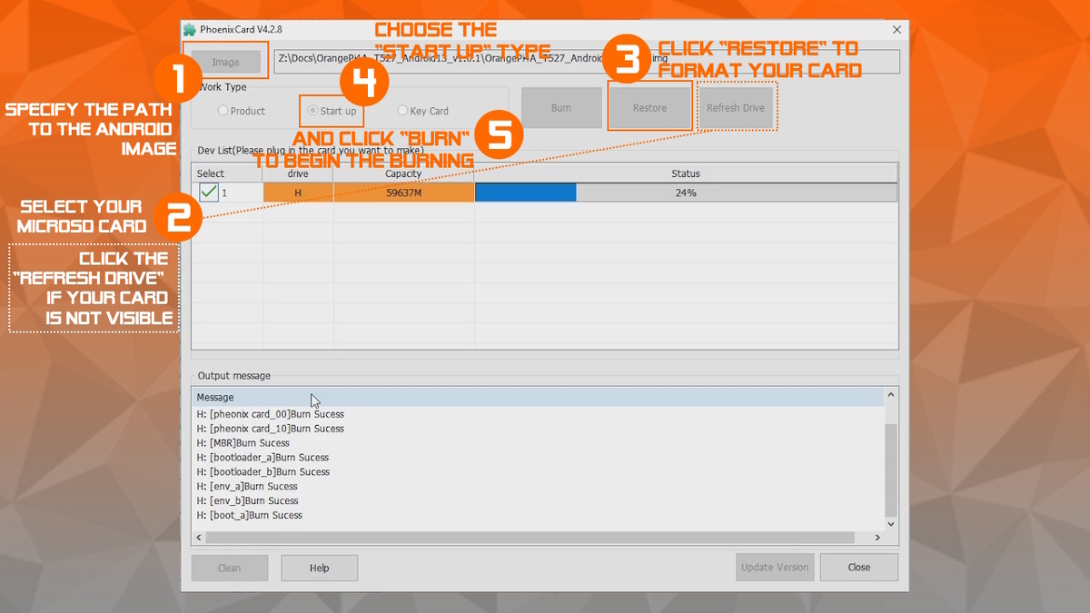Click the Close button at bottom
Image resolution: width=1090 pixels, height=613 pixels.
coord(859,568)
